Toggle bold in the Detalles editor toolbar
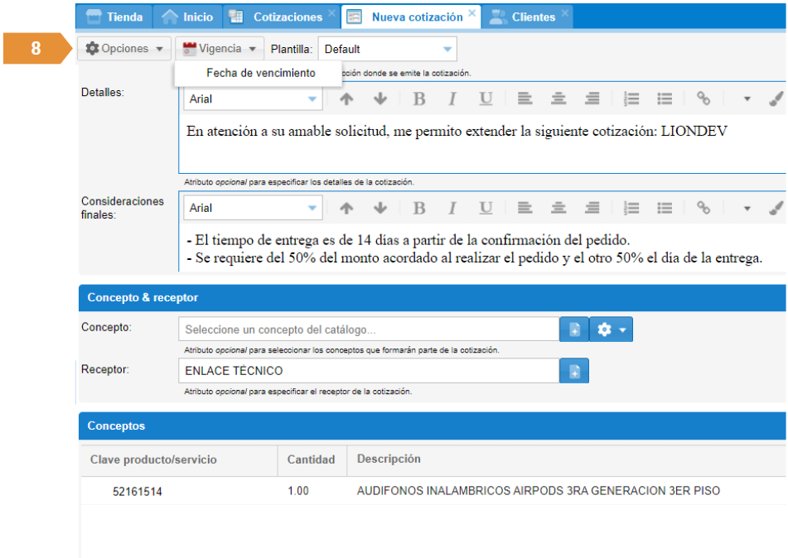Viewport: 788px width, 558px height. pos(419,99)
